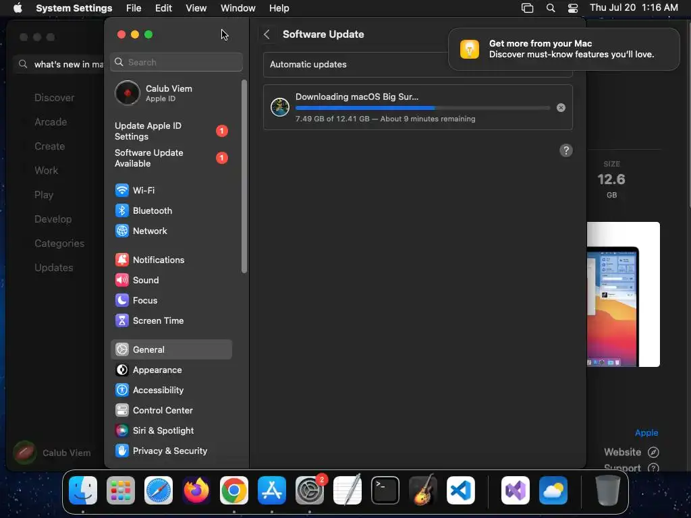Select Updates in App Store sidebar
The height and width of the screenshot is (518, 691).
(x=54, y=267)
